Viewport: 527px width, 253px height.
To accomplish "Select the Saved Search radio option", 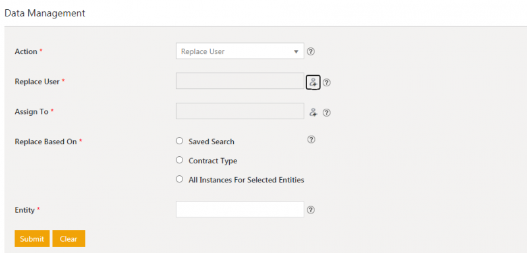I will pos(179,141).
